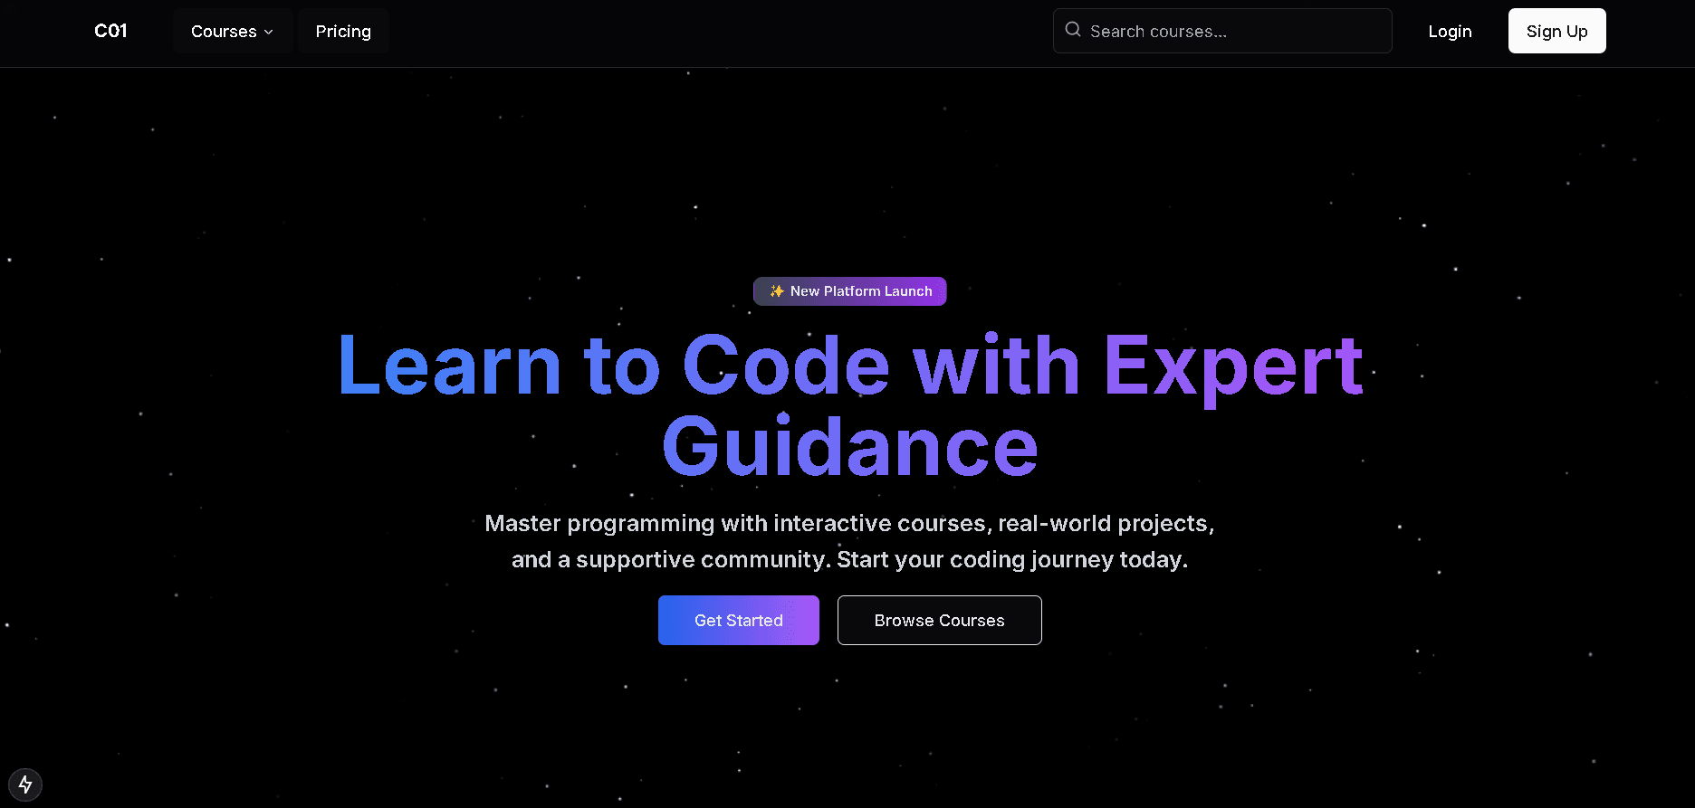Image resolution: width=1695 pixels, height=808 pixels.
Task: Open the Login page
Action: [x=1450, y=32]
